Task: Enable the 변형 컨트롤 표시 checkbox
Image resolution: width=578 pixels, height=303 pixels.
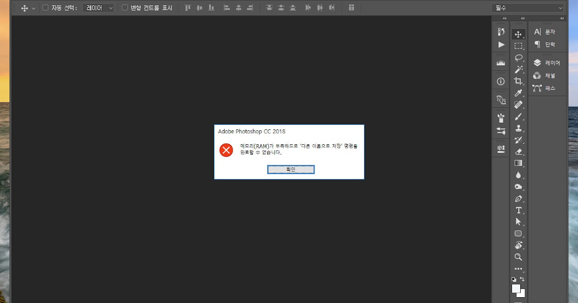Action: tap(125, 8)
